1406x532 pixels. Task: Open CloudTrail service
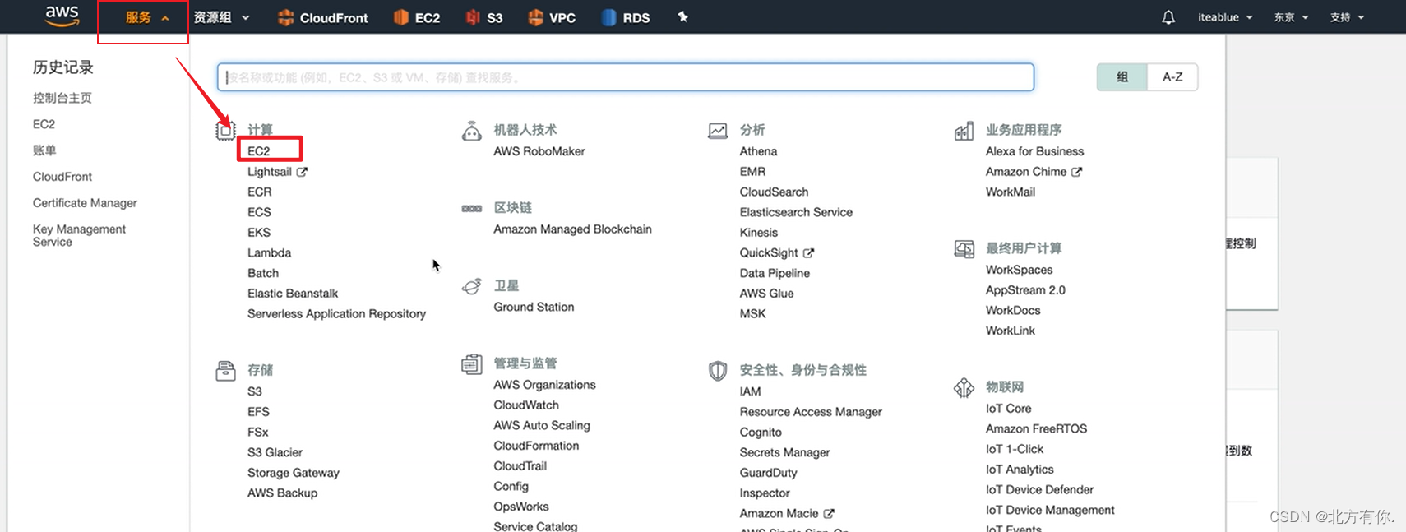[x=520, y=466]
